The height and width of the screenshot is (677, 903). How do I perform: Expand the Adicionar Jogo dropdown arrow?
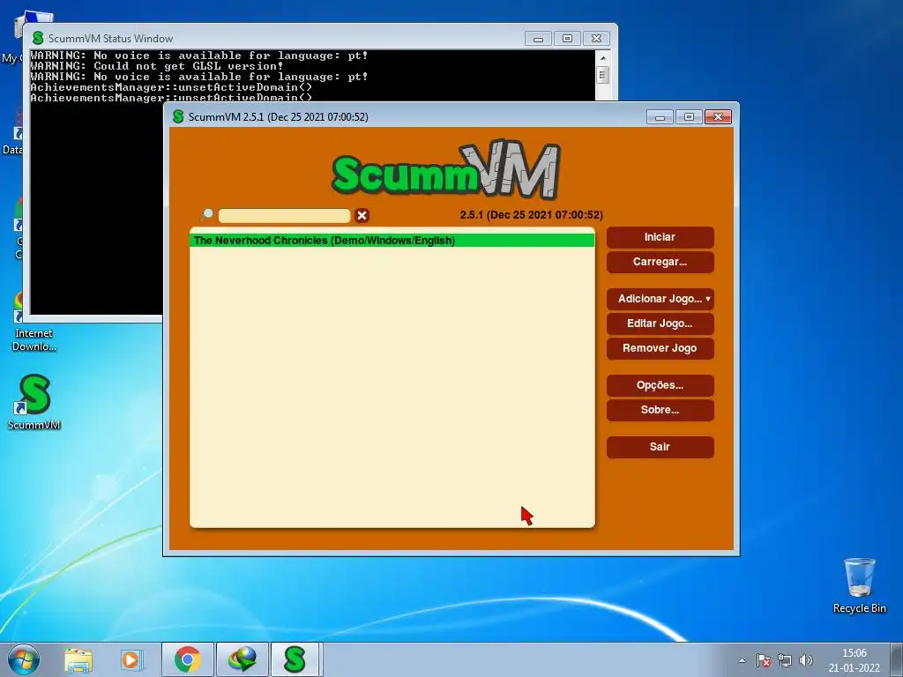708,299
